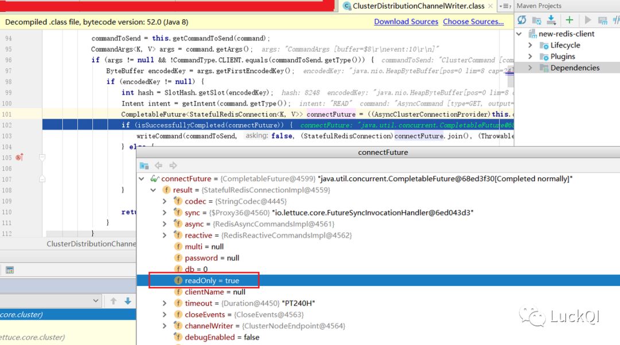
Task: Collapse code fold marker at line 105
Action: point(42,157)
